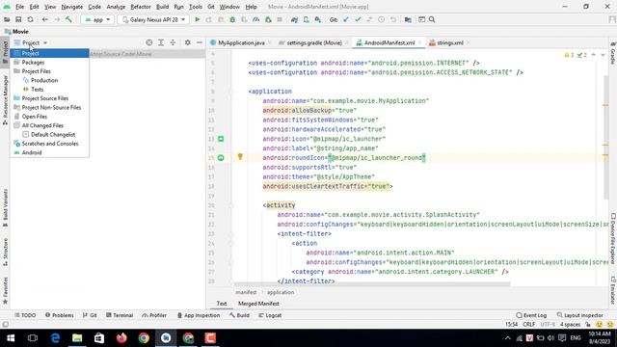Open file or project toolbar icon
The width and height of the screenshot is (617, 347).
pos(7,19)
